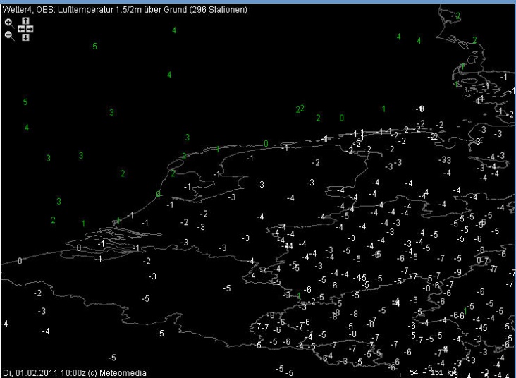Click the zoom in magnifier icon
This screenshot has height=378, width=516.
pyautogui.click(x=8, y=23)
